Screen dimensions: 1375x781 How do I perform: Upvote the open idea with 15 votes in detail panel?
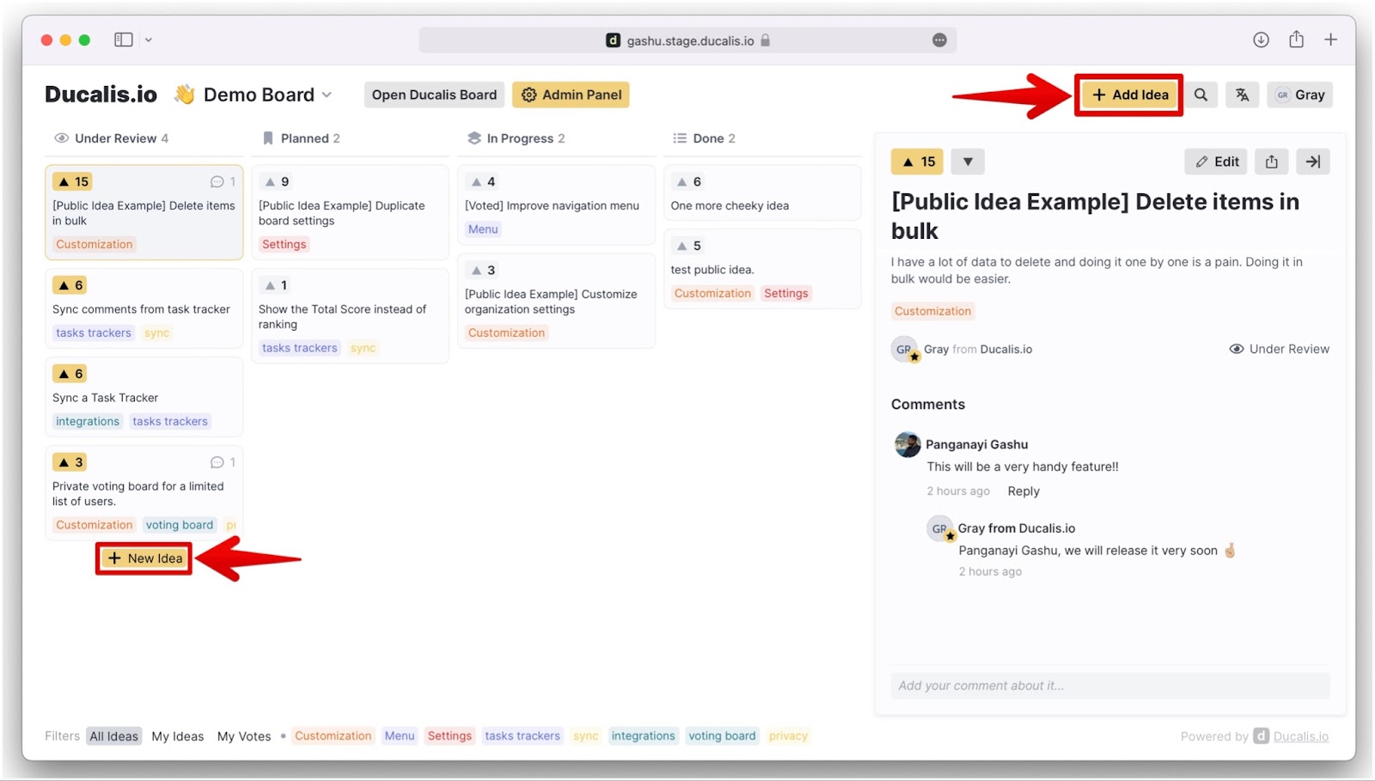tap(918, 162)
